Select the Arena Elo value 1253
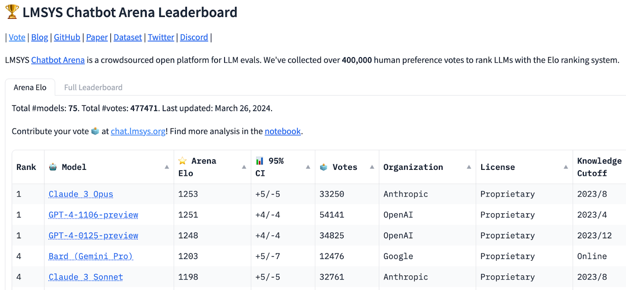The height and width of the screenshot is (290, 626). tap(188, 194)
